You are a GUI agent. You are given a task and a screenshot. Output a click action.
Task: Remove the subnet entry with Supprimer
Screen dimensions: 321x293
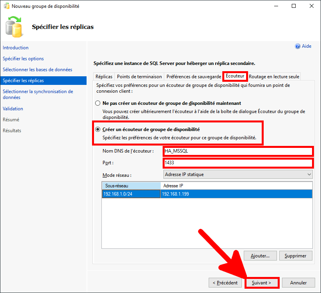coord(295,256)
